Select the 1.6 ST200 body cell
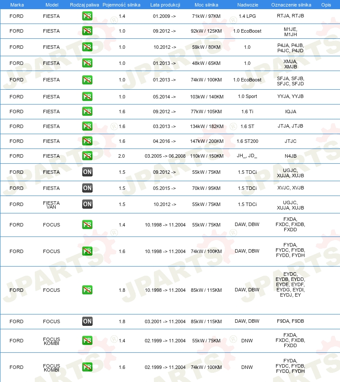 pos(247,141)
